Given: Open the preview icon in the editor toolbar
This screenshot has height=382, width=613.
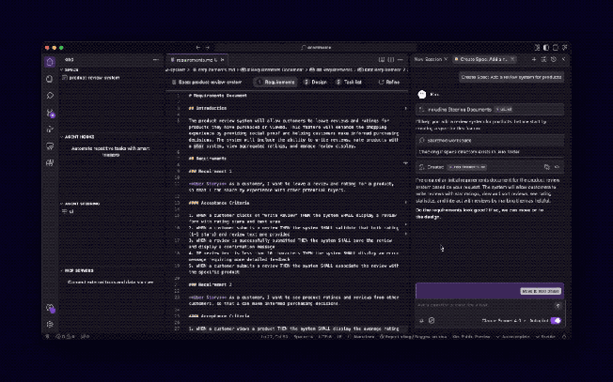Looking at the screenshot, I should 382,60.
